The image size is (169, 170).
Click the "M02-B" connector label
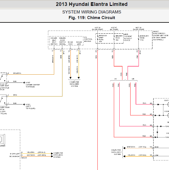click(x=24, y=158)
